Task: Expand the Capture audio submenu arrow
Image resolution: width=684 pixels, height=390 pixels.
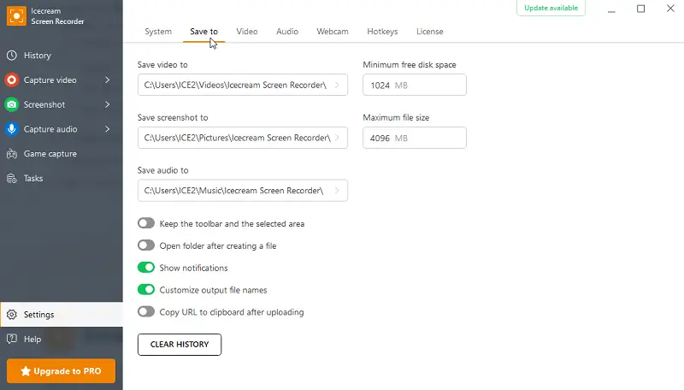Action: pos(108,129)
